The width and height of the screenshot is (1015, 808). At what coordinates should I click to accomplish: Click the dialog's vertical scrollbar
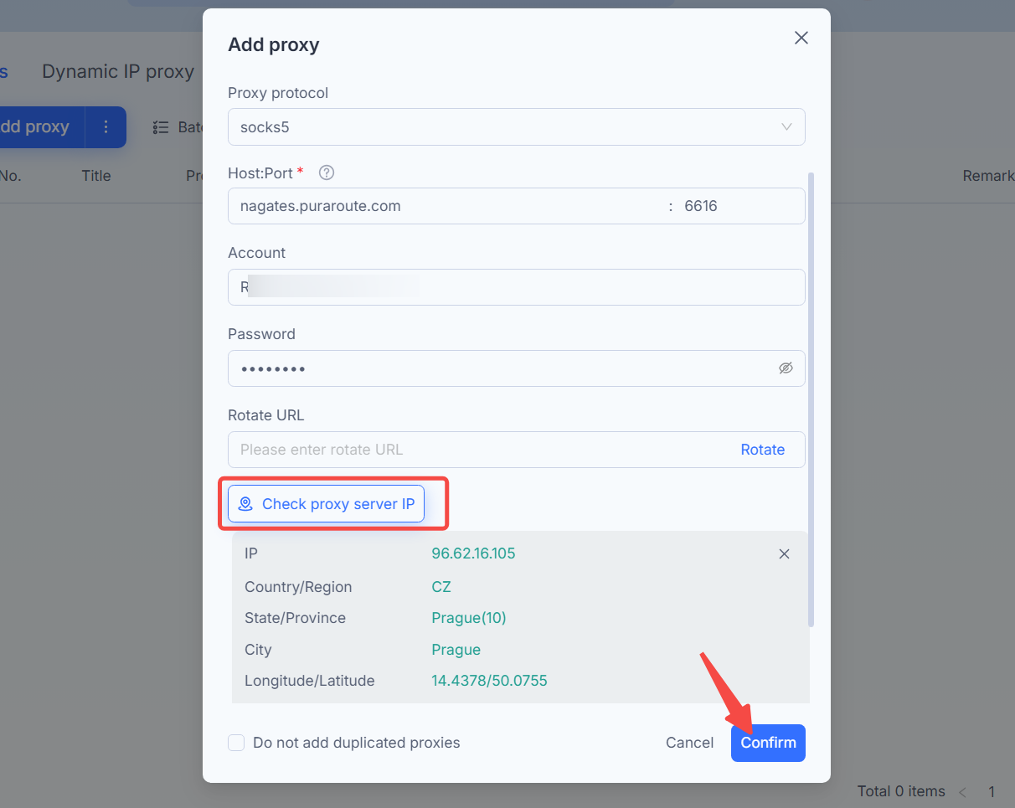811,399
